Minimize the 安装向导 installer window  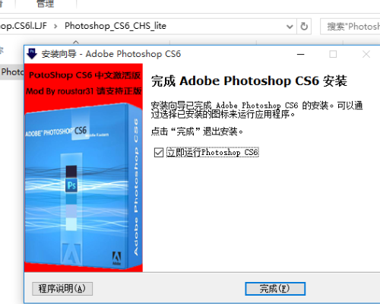300,54
